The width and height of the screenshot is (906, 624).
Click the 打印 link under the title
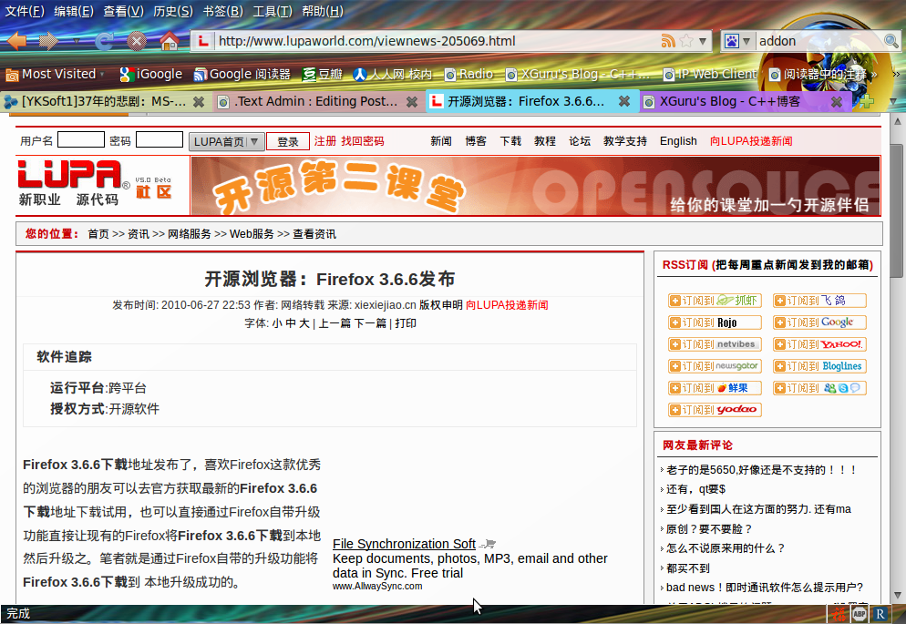point(406,323)
